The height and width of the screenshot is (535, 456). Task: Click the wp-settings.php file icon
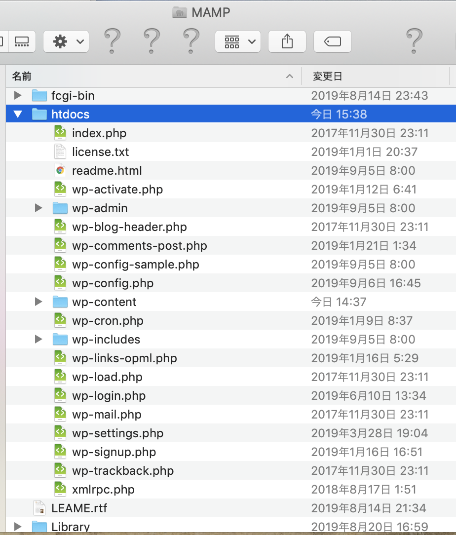click(x=60, y=433)
